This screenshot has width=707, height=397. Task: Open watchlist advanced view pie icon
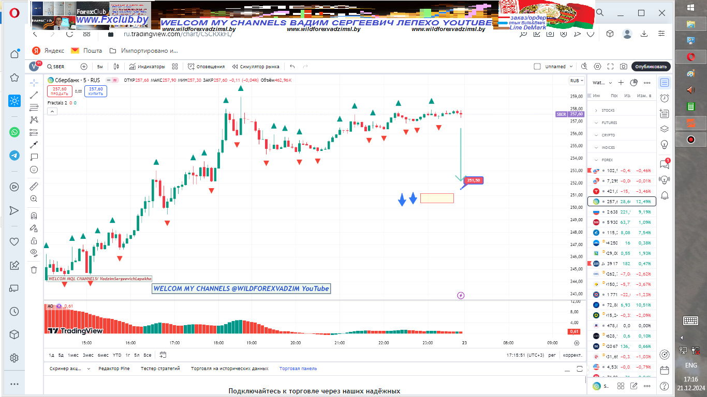(634, 83)
